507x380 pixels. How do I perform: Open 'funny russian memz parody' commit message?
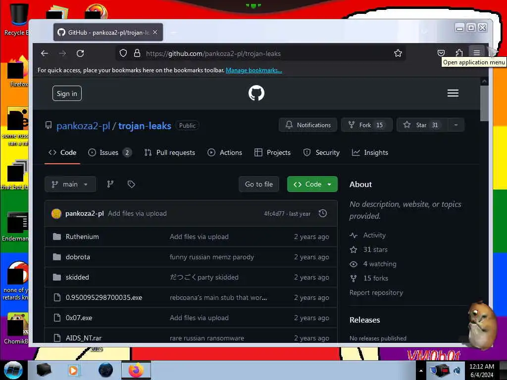[212, 257]
